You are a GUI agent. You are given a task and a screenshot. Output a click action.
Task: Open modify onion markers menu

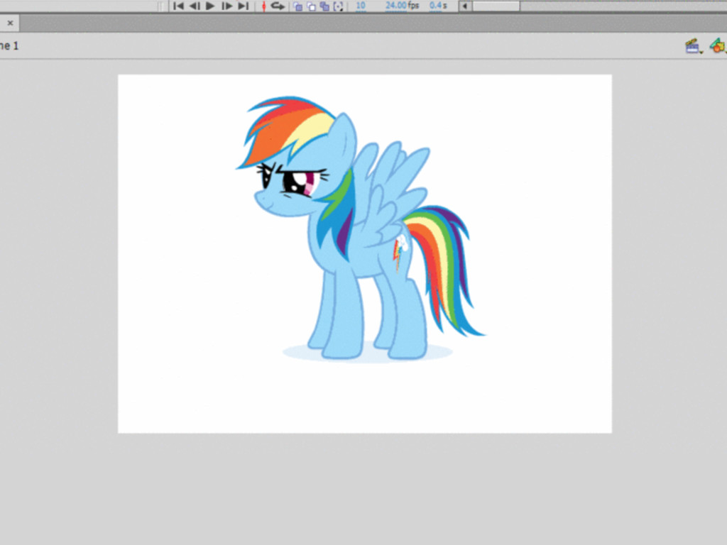point(339,6)
